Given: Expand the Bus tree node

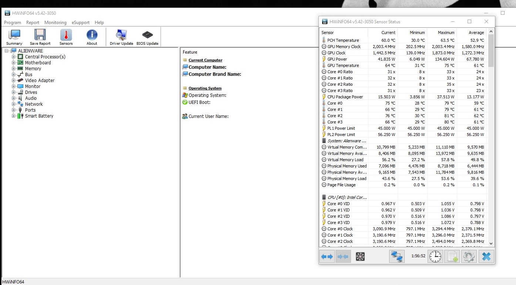Looking at the screenshot, I should 14,75.
